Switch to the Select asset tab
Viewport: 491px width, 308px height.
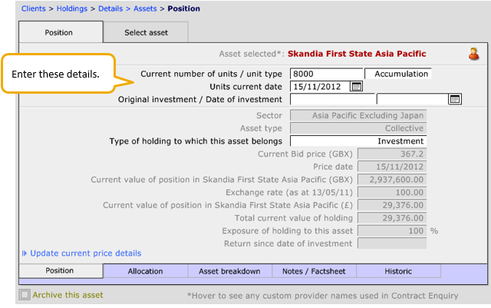click(x=146, y=32)
